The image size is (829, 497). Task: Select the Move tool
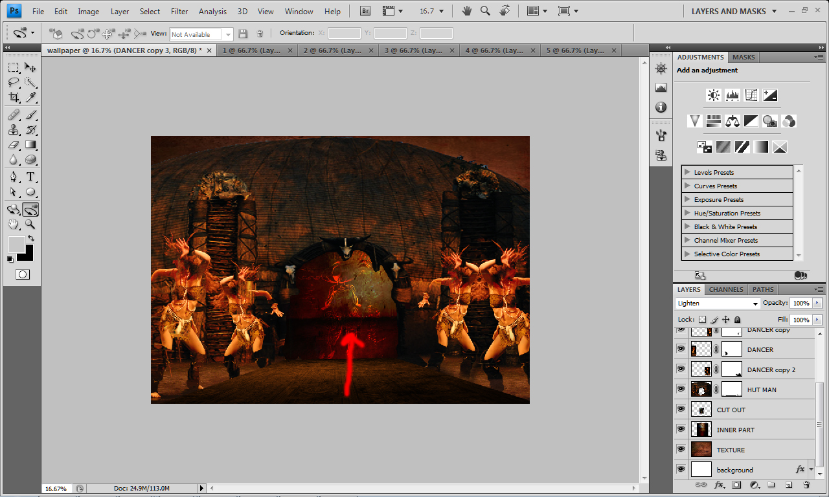click(30, 67)
